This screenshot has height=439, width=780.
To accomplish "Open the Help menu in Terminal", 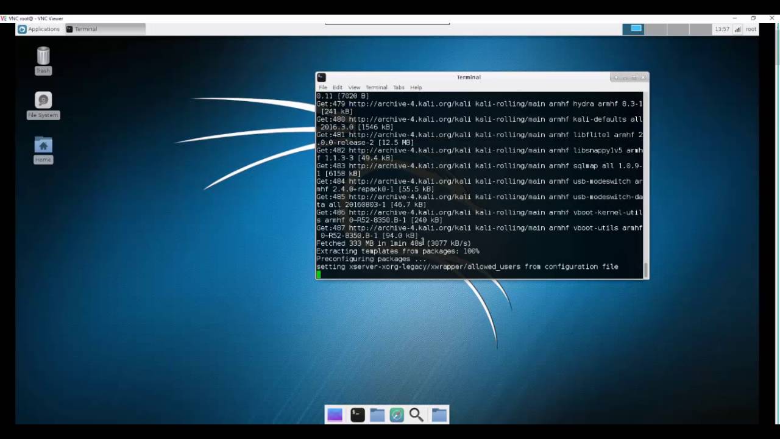I will (x=416, y=87).
